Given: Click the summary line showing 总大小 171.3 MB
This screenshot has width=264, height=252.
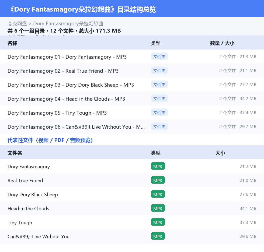Looking at the screenshot, I should [x=64, y=31].
